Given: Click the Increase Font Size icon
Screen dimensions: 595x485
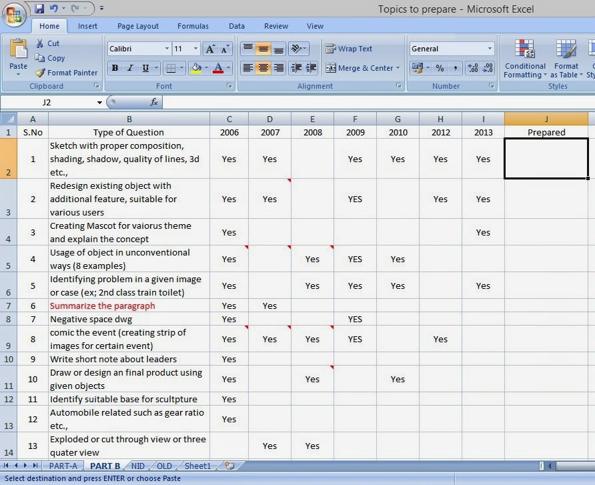Looking at the screenshot, I should point(210,49).
